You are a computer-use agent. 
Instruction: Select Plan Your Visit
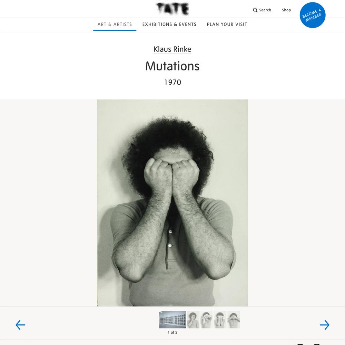tap(227, 24)
